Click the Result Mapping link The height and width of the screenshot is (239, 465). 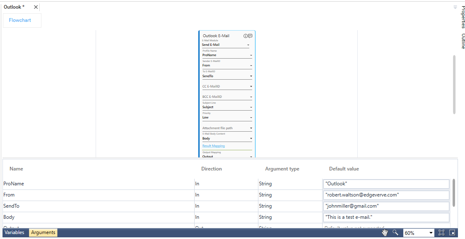213,146
